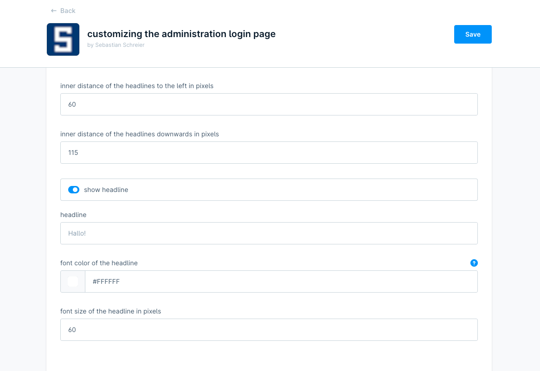Click the left inner distance field showing 60
The width and height of the screenshot is (540, 371).
point(269,104)
